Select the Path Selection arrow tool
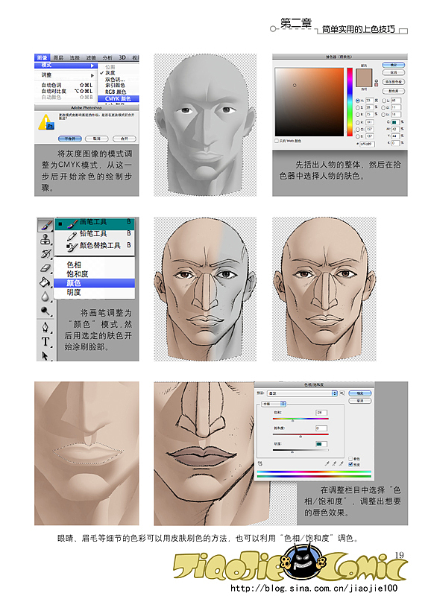The image size is (431, 596). (45, 356)
